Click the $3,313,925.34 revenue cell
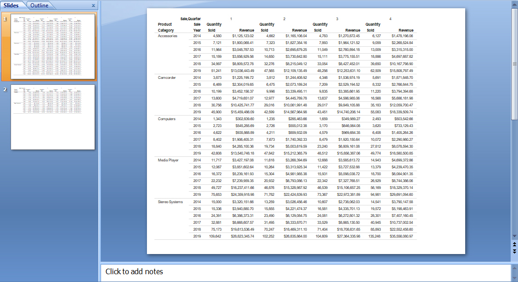The height and width of the screenshot is (282, 518). pyautogui.click(x=296, y=167)
